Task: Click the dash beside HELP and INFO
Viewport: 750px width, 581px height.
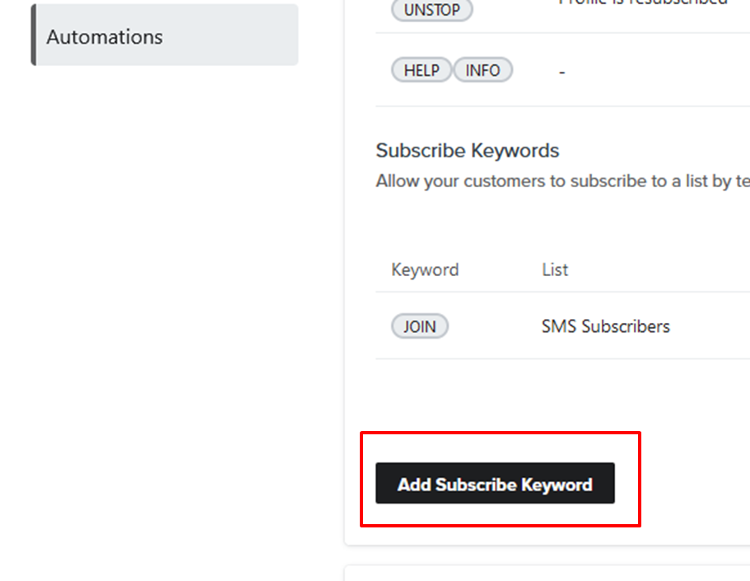Action: (561, 73)
